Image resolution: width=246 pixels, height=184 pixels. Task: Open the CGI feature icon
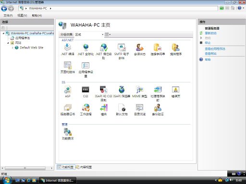(x=86, y=90)
